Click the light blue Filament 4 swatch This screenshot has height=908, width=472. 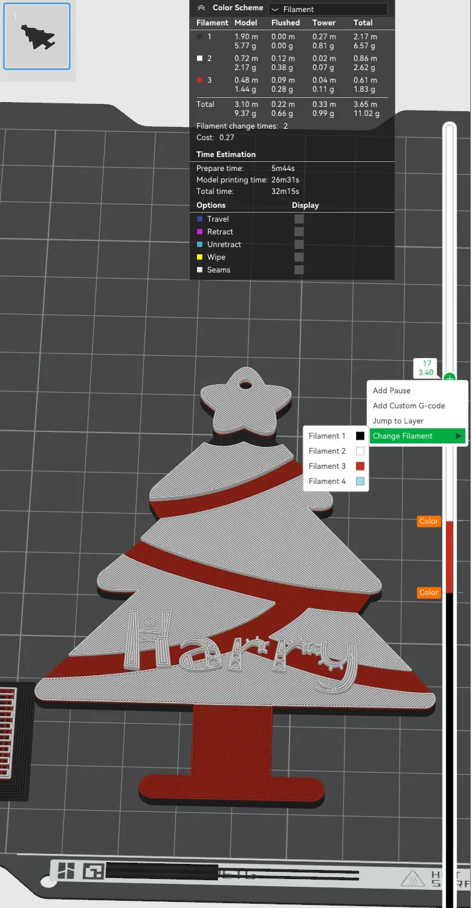coord(360,481)
